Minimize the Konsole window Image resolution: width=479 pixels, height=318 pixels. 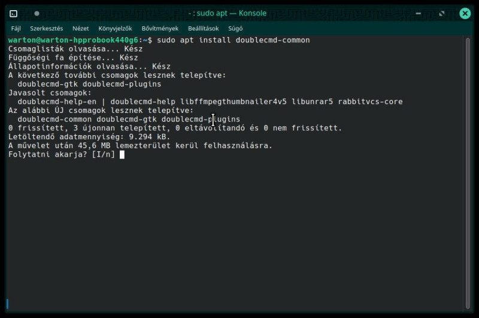pos(418,13)
